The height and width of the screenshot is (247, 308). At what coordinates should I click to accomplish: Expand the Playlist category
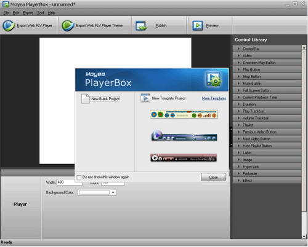click(x=267, y=125)
